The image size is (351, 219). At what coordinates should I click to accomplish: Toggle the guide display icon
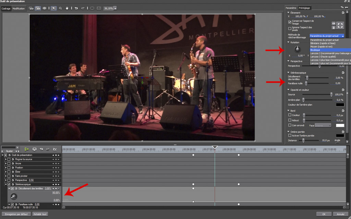pos(45,8)
